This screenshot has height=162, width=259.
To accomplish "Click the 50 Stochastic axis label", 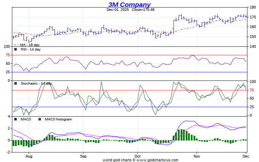I will [252, 98].
